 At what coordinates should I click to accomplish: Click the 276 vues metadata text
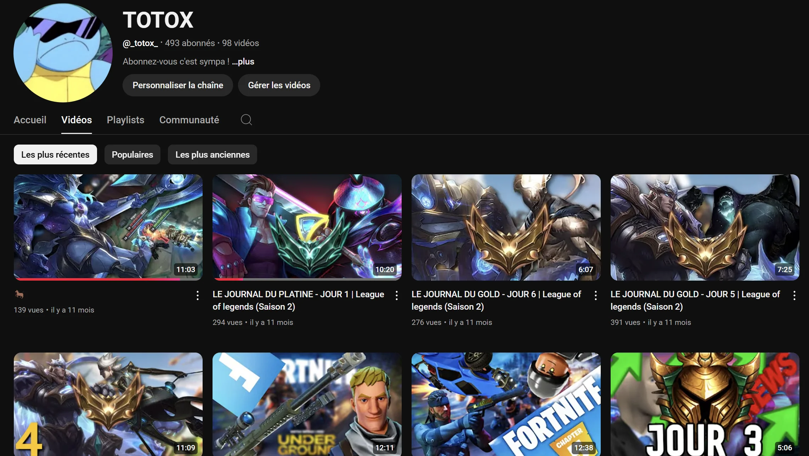click(x=426, y=322)
